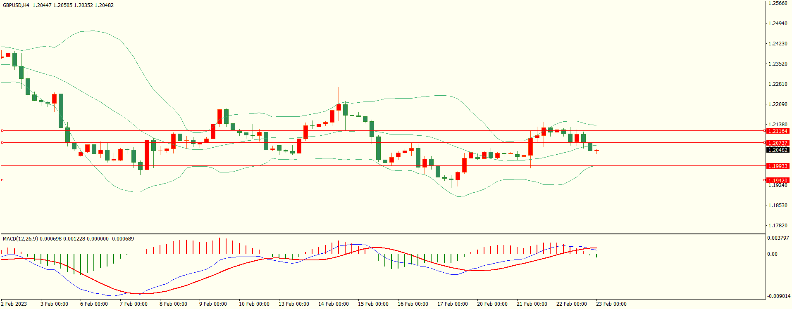Screen dimensions: 792x309
Task: Click the 10 Feb 00:00 time label
Action: [254, 304]
